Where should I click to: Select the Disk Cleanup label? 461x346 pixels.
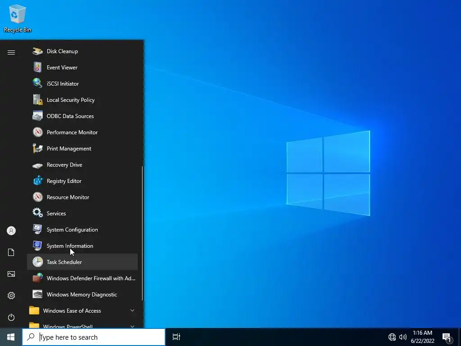tap(62, 51)
